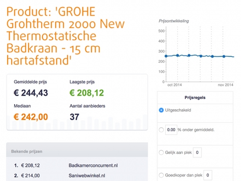Select the Uitgeschakeld radio button
This screenshot has width=241, height=181.
point(161,110)
